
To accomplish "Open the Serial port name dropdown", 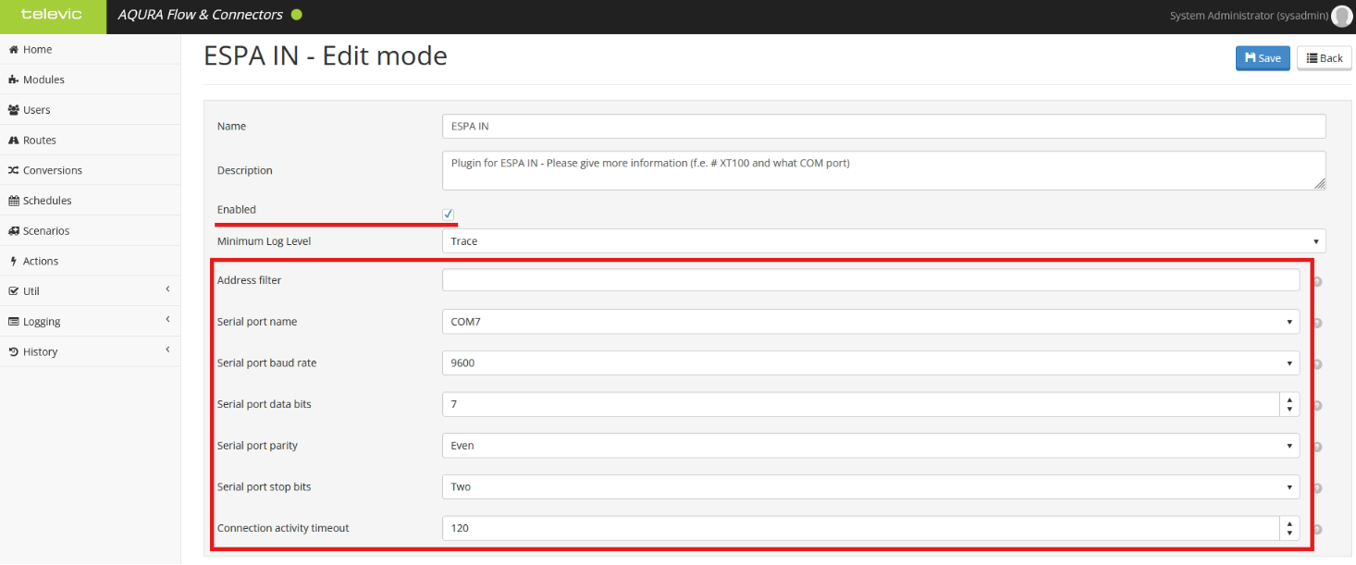I will point(870,322).
